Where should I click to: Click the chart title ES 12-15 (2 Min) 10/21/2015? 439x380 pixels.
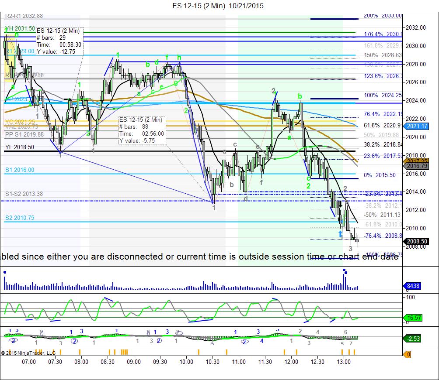[218, 6]
